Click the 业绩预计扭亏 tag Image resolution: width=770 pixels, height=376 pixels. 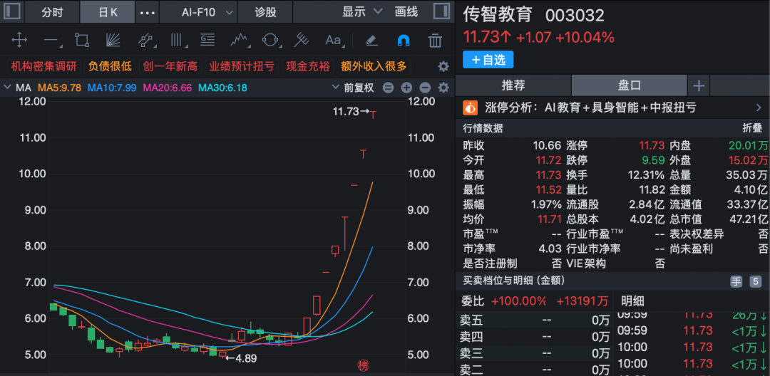tap(242, 66)
